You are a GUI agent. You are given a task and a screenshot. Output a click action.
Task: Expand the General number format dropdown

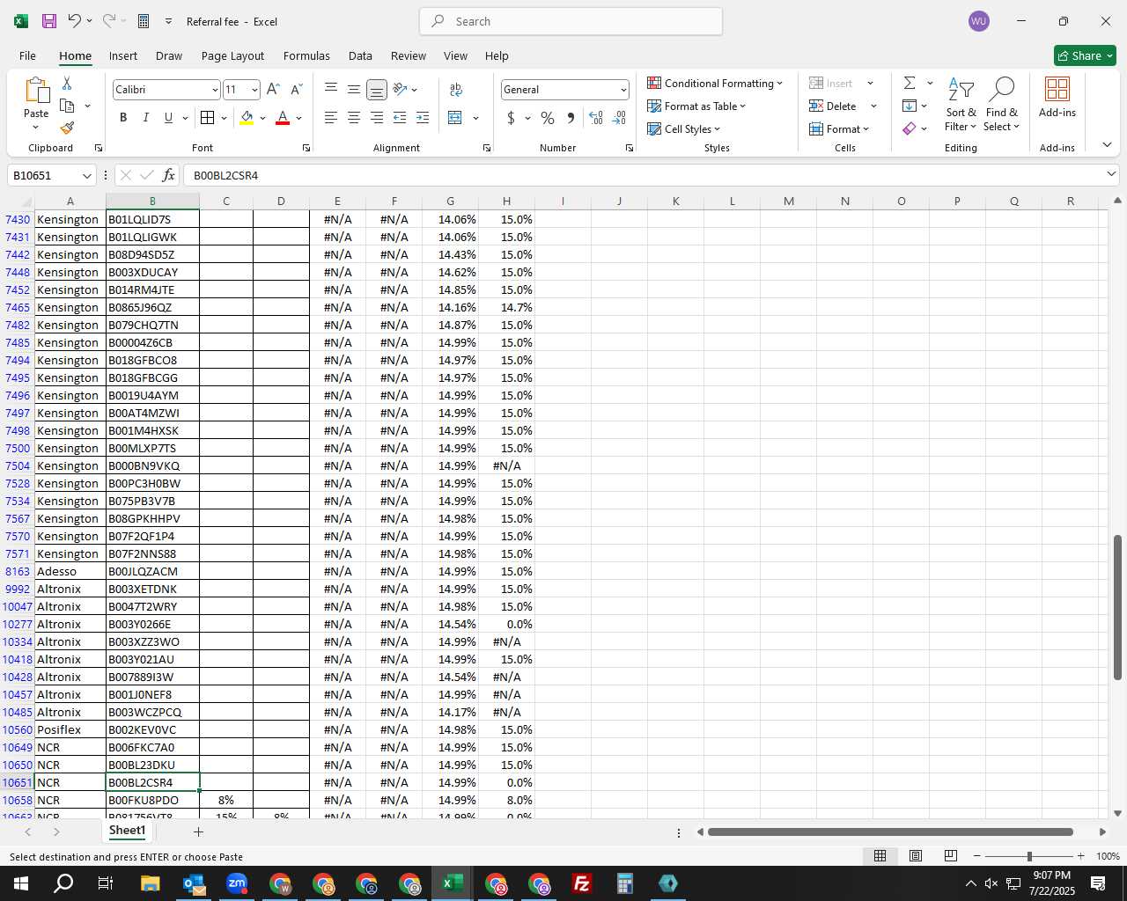click(x=623, y=90)
